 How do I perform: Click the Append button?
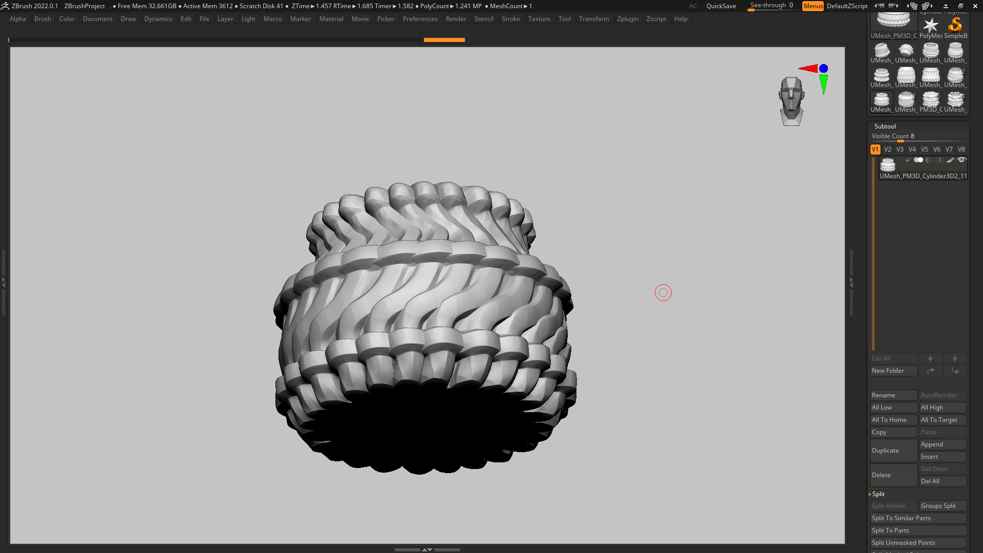[x=943, y=444]
